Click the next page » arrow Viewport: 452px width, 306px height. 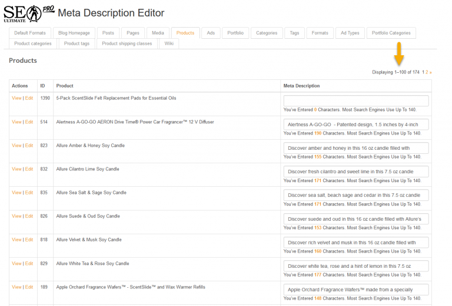tap(431, 72)
